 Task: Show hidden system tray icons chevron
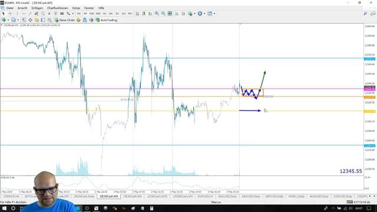tap(333, 208)
